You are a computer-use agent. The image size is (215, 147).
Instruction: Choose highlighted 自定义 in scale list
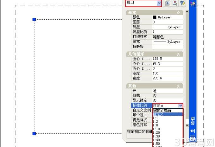168,114
